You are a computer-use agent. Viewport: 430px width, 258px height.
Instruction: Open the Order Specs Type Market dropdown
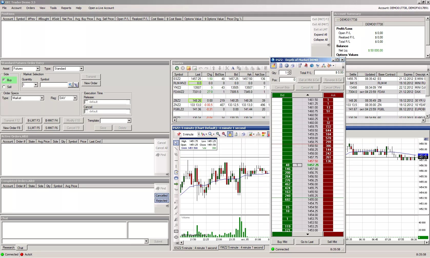42,98
